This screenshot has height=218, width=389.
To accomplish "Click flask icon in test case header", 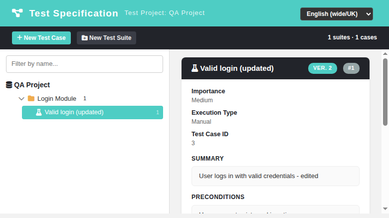I will click(194, 68).
